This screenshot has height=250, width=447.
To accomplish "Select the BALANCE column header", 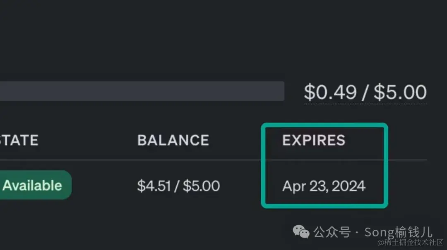I will (x=173, y=140).
